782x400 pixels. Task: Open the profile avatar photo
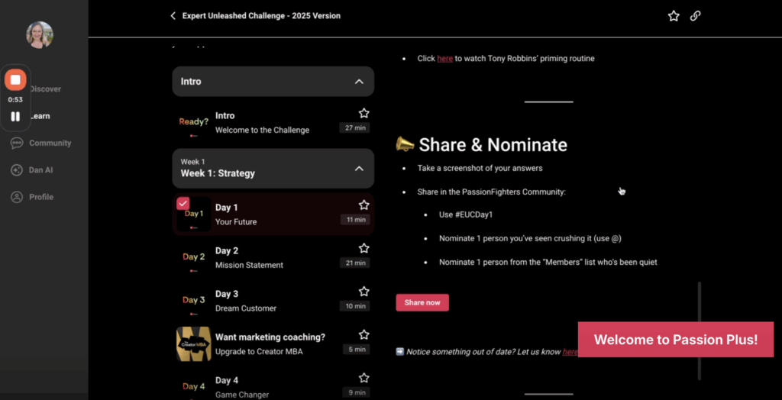click(x=40, y=34)
